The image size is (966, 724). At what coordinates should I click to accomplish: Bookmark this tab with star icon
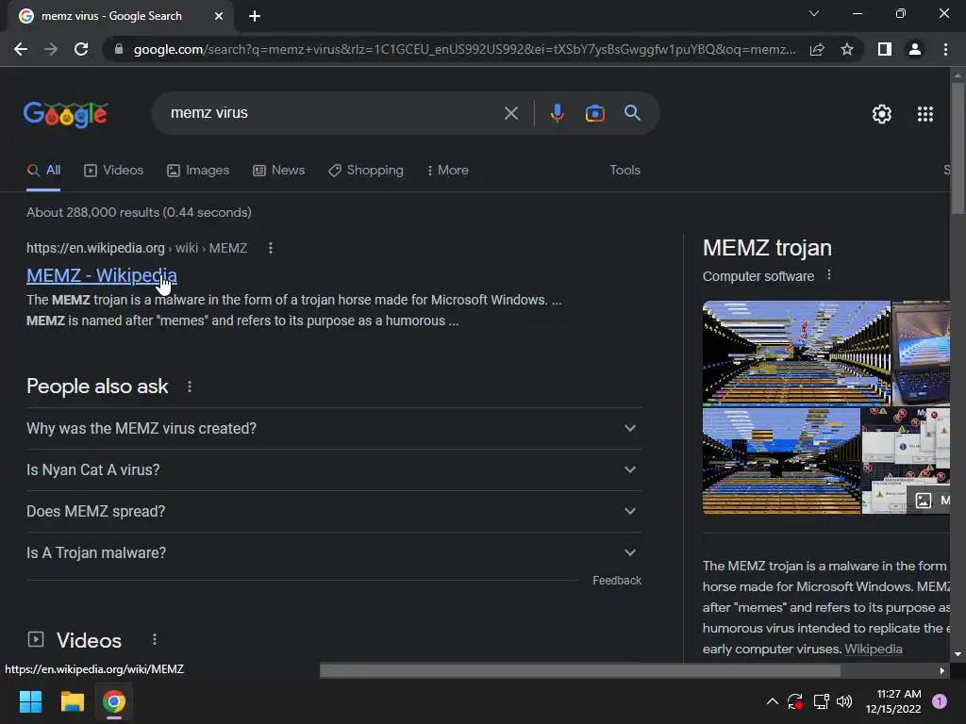point(847,49)
